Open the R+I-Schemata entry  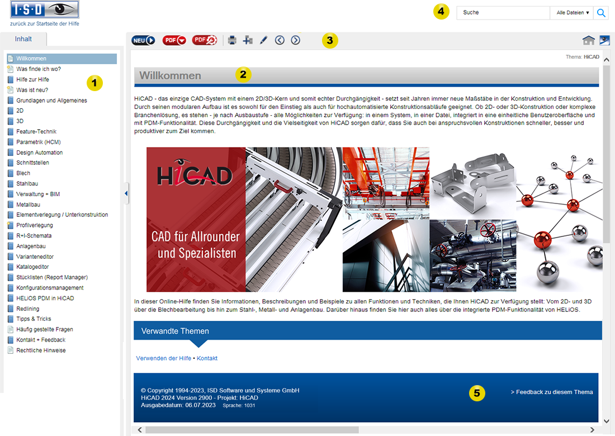pyautogui.click(x=34, y=236)
